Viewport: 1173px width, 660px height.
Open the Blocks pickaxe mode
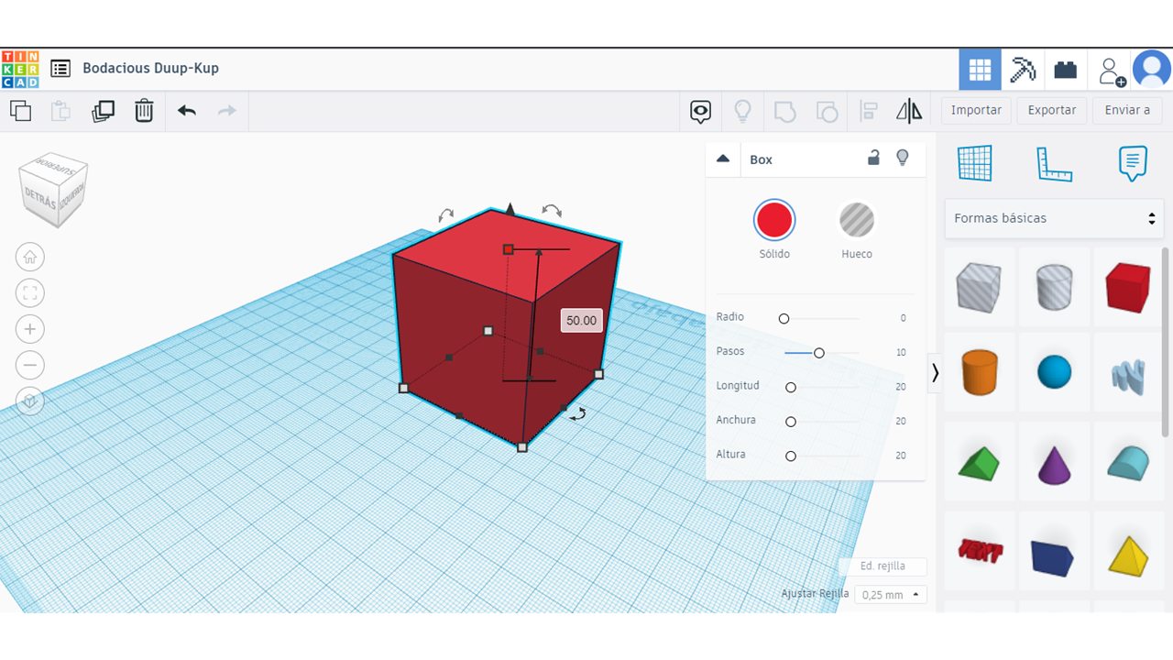(1022, 70)
